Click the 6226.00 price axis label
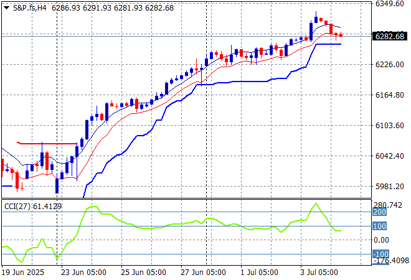Image resolution: width=411 pixels, height=280 pixels. point(389,65)
